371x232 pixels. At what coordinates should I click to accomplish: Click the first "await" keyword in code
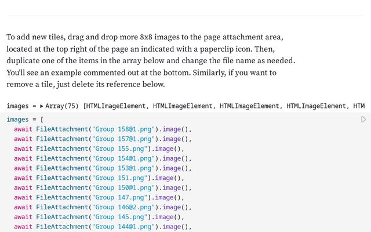point(23,129)
